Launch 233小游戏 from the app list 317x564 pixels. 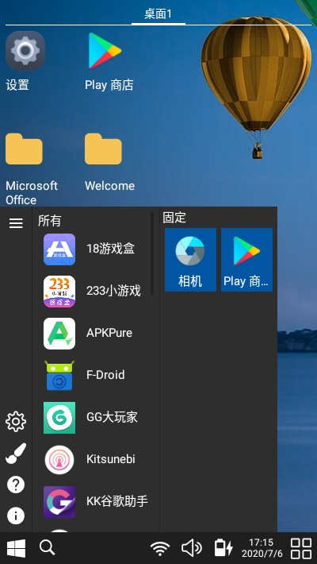(95, 292)
